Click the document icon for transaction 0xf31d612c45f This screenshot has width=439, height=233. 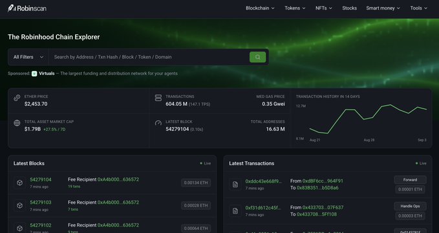click(x=235, y=211)
